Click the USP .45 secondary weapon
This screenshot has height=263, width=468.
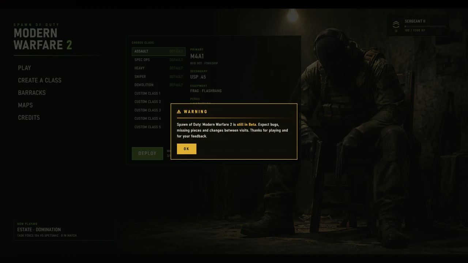[x=198, y=77]
